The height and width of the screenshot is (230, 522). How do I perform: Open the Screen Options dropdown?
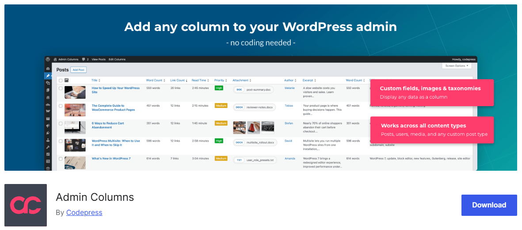457,66
